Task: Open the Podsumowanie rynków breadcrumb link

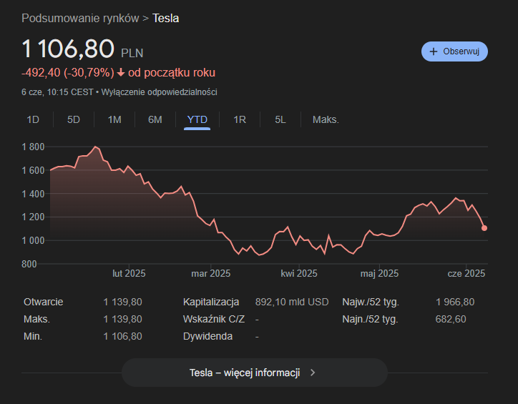Action: 80,18
